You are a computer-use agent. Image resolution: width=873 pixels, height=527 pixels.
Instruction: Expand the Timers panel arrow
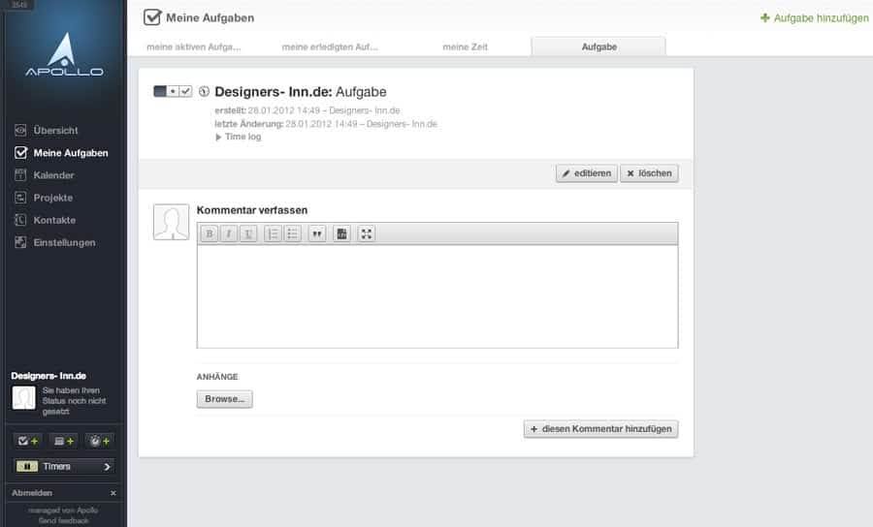coord(108,466)
